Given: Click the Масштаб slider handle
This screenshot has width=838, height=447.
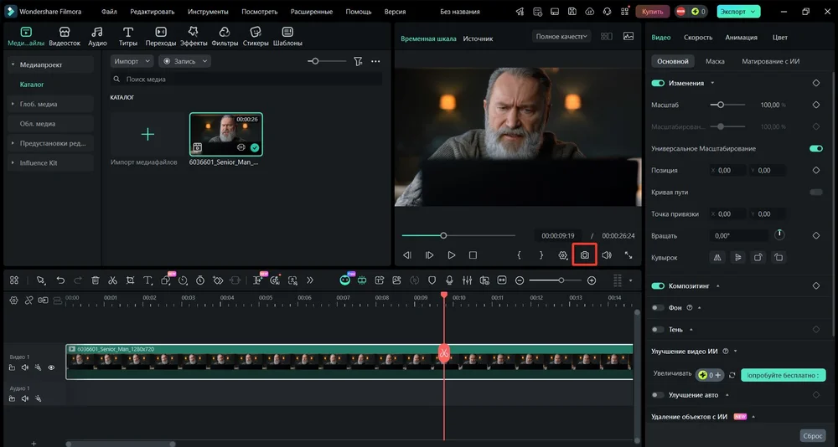Looking at the screenshot, I should [720, 105].
